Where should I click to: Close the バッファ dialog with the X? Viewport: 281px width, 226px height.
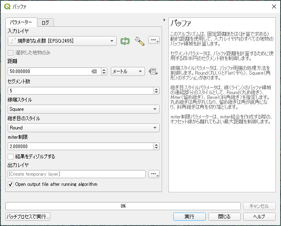point(274,6)
